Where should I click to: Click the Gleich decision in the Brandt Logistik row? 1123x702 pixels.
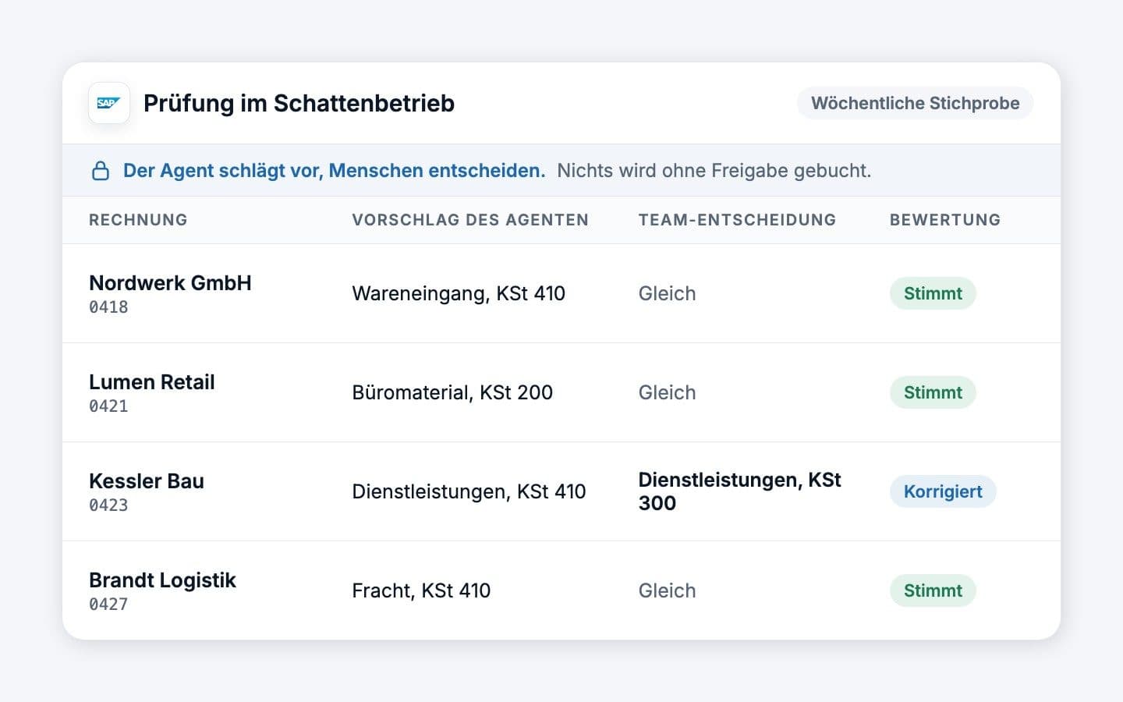point(667,590)
